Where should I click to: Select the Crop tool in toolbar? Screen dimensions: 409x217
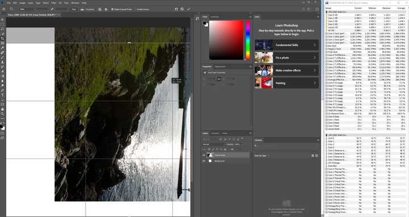[x=2, y=39]
